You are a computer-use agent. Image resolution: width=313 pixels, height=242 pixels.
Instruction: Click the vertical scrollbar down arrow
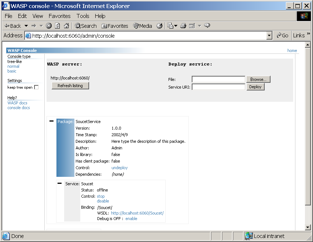308,227
